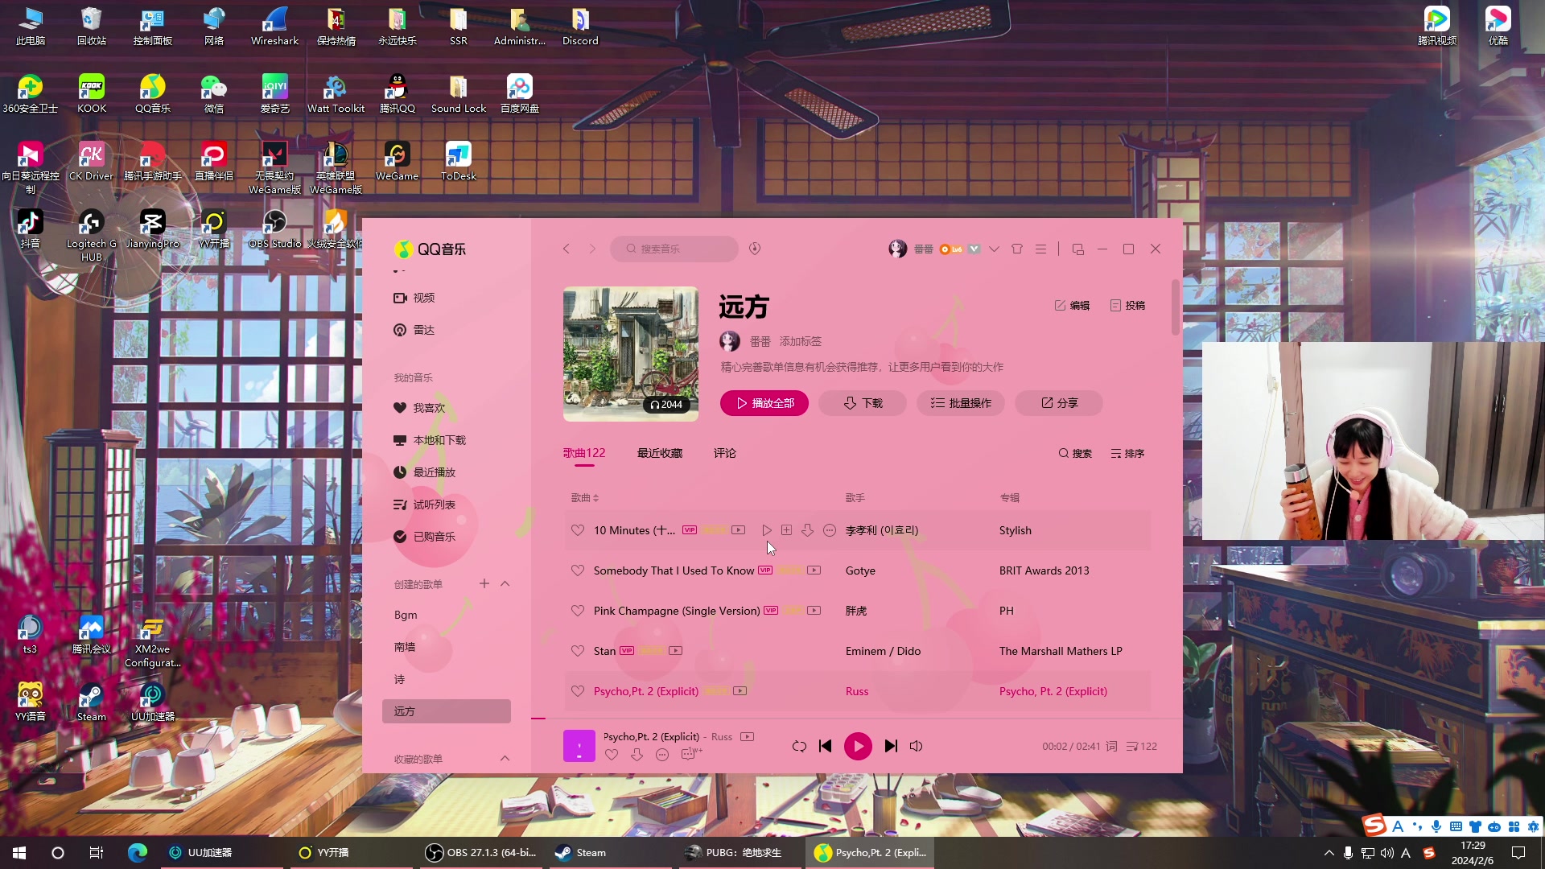
Task: Switch to mini player mode icon
Action: pyautogui.click(x=1078, y=249)
